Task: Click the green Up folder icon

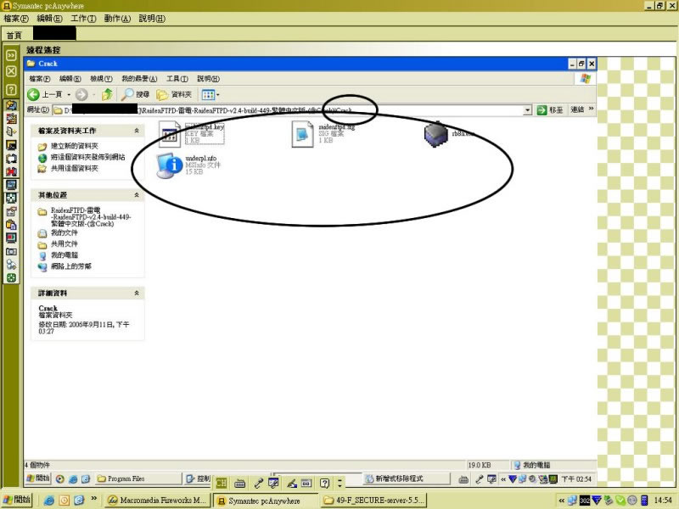Action: tap(107, 94)
